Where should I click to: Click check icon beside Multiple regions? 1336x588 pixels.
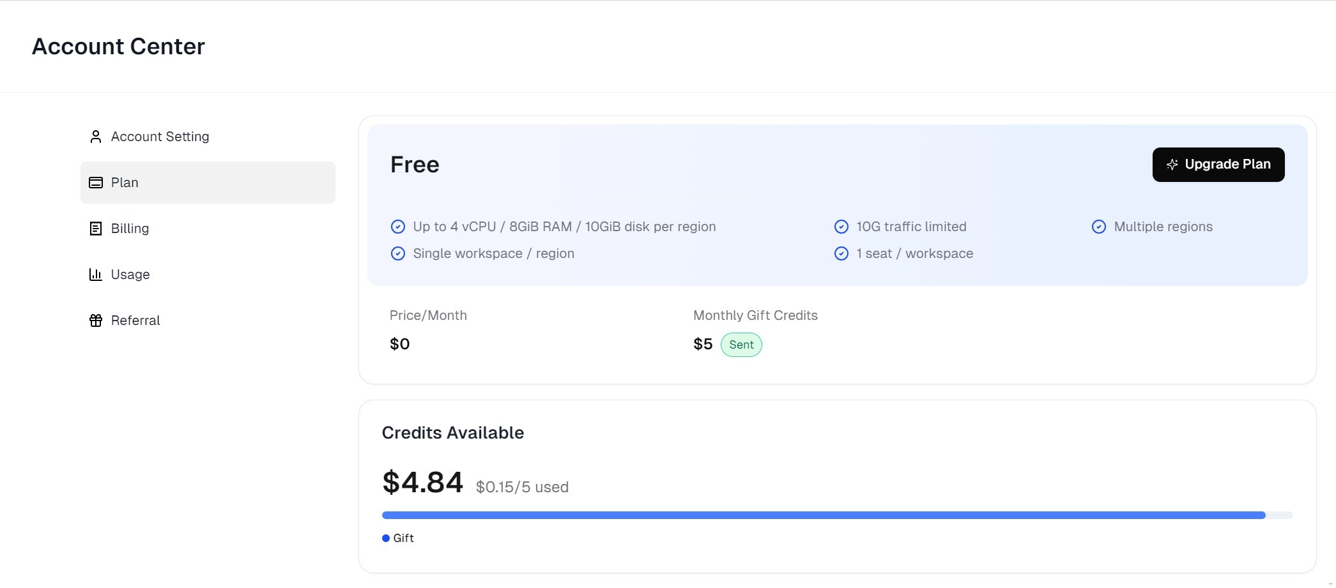coord(1098,227)
